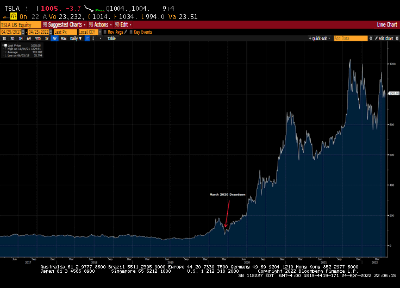Select the 6M range tab
This screenshot has height=288, width=400.
pos(29,39)
